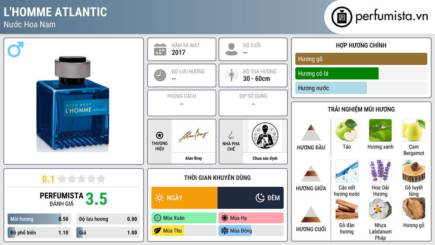This screenshot has height=245, width=435.
Task: Click the Hương cuối pyramid icon
Action: (311, 214)
